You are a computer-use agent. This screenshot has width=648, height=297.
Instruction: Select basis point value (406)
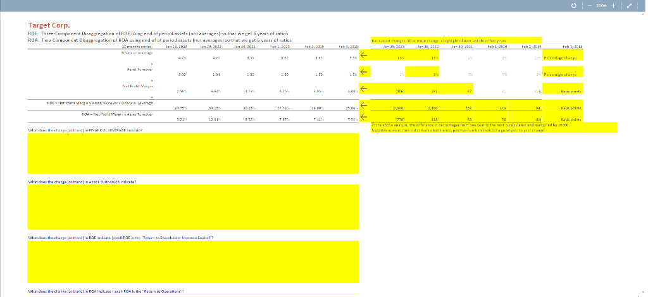pyautogui.click(x=399, y=91)
